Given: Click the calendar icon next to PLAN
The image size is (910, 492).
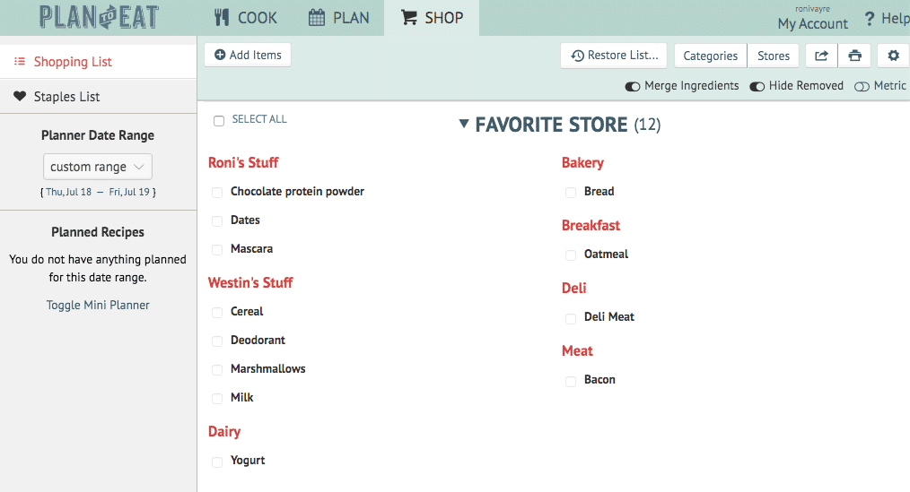Looking at the screenshot, I should [x=316, y=17].
